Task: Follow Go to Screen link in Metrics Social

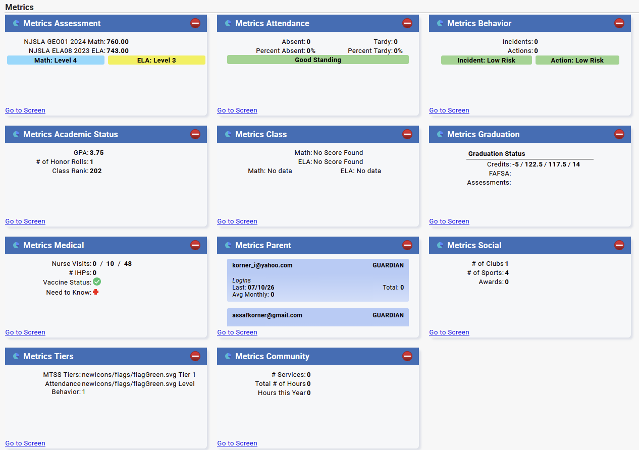Action: pyautogui.click(x=449, y=332)
